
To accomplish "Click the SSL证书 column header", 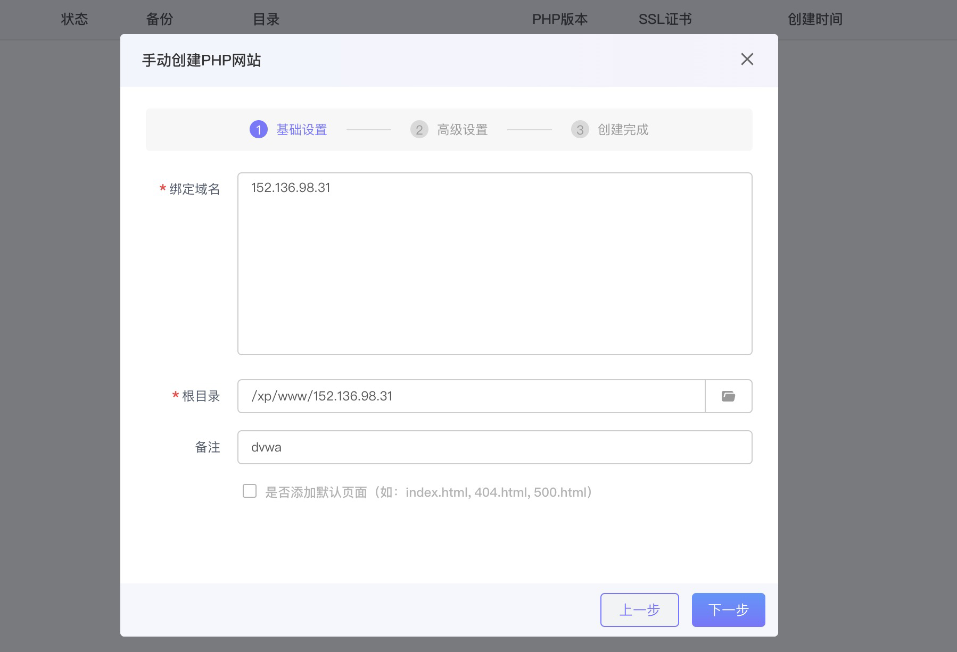I will pos(665,19).
